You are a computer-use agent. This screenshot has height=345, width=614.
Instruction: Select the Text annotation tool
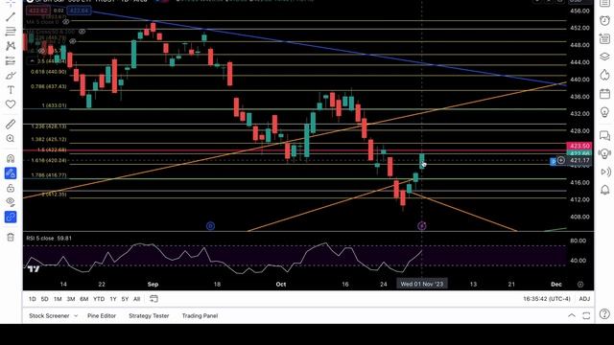11,90
